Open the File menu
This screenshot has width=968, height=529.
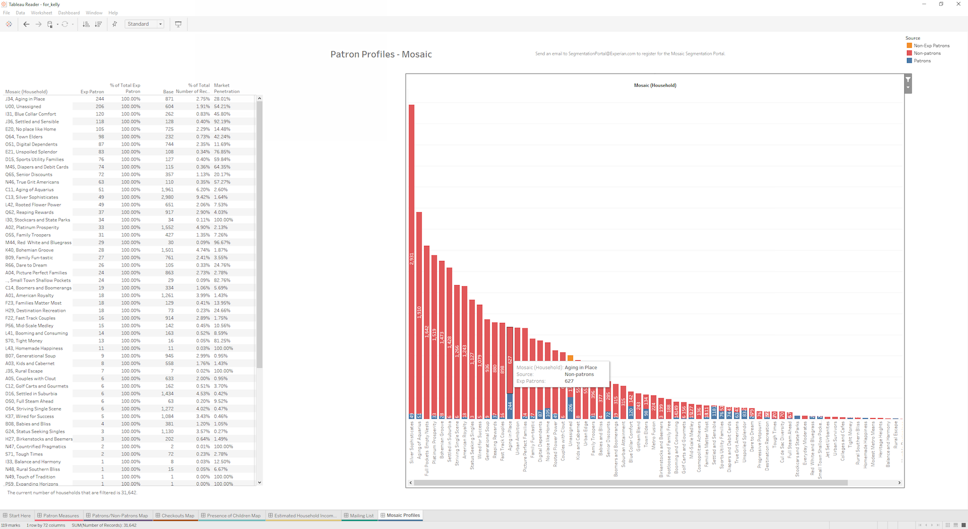point(7,13)
